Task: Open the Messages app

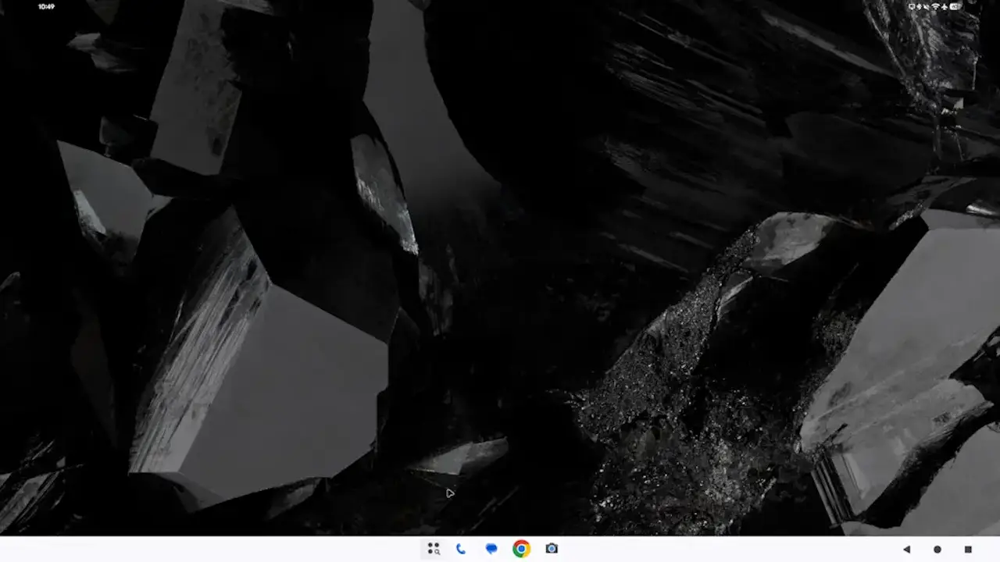Action: [491, 549]
